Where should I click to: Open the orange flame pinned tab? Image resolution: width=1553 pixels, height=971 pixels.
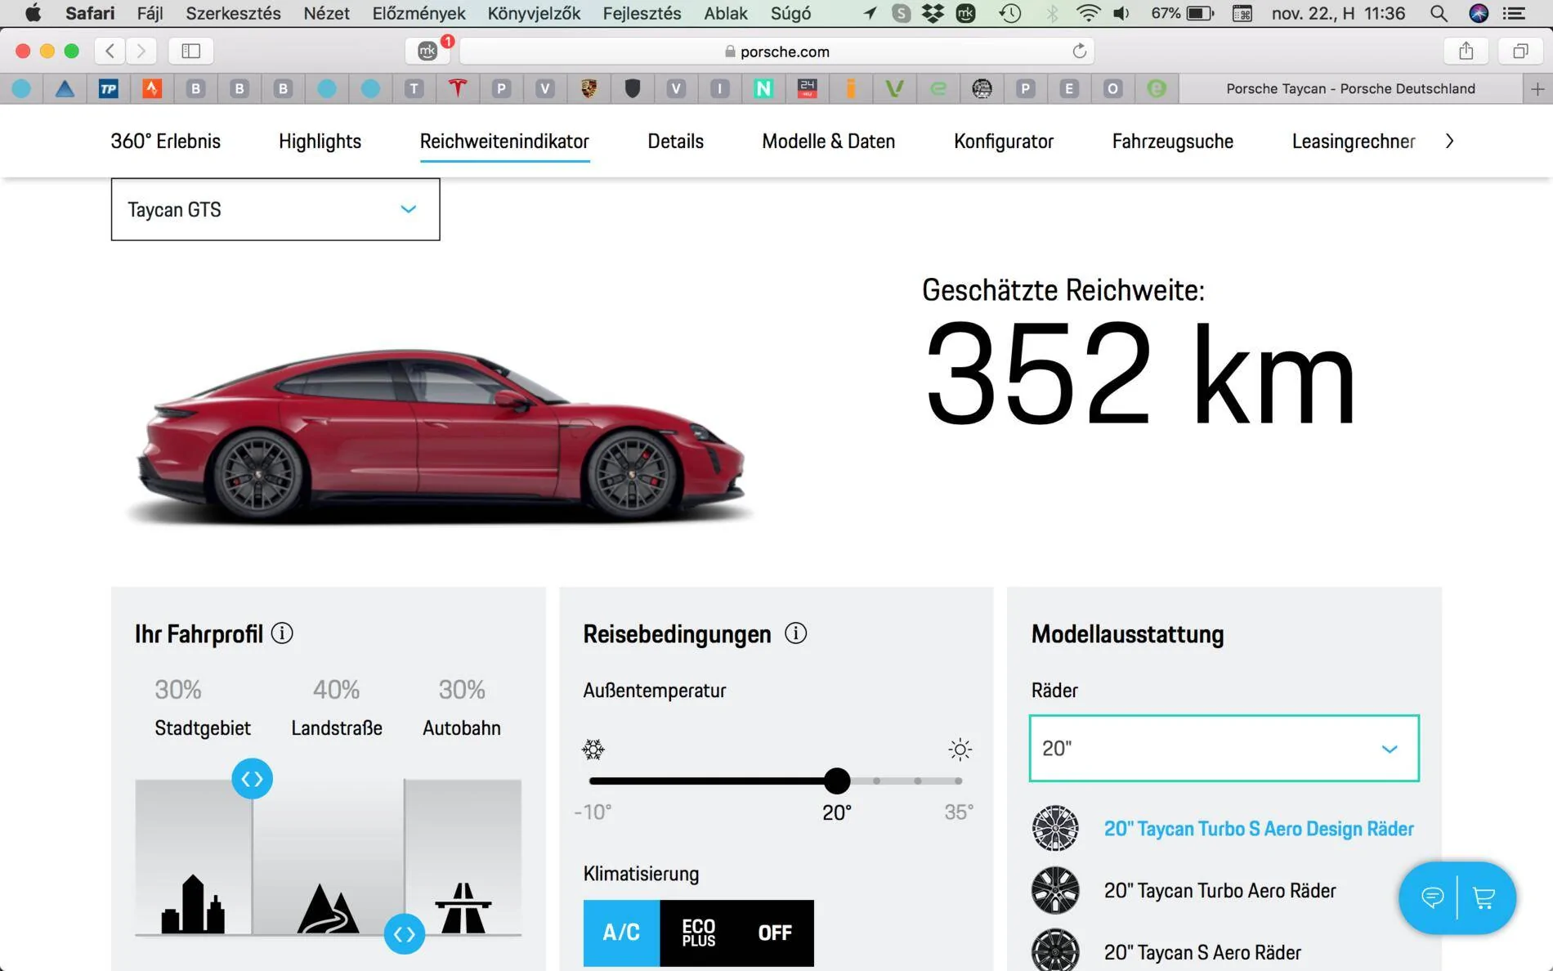click(x=152, y=88)
